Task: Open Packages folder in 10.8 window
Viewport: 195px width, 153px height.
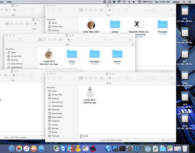Action: coord(95,54)
